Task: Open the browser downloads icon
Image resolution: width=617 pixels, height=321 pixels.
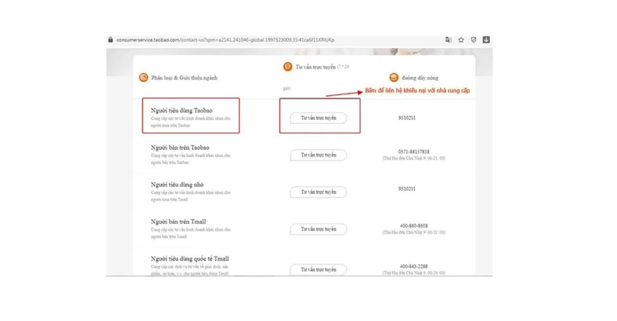Action: click(x=486, y=40)
